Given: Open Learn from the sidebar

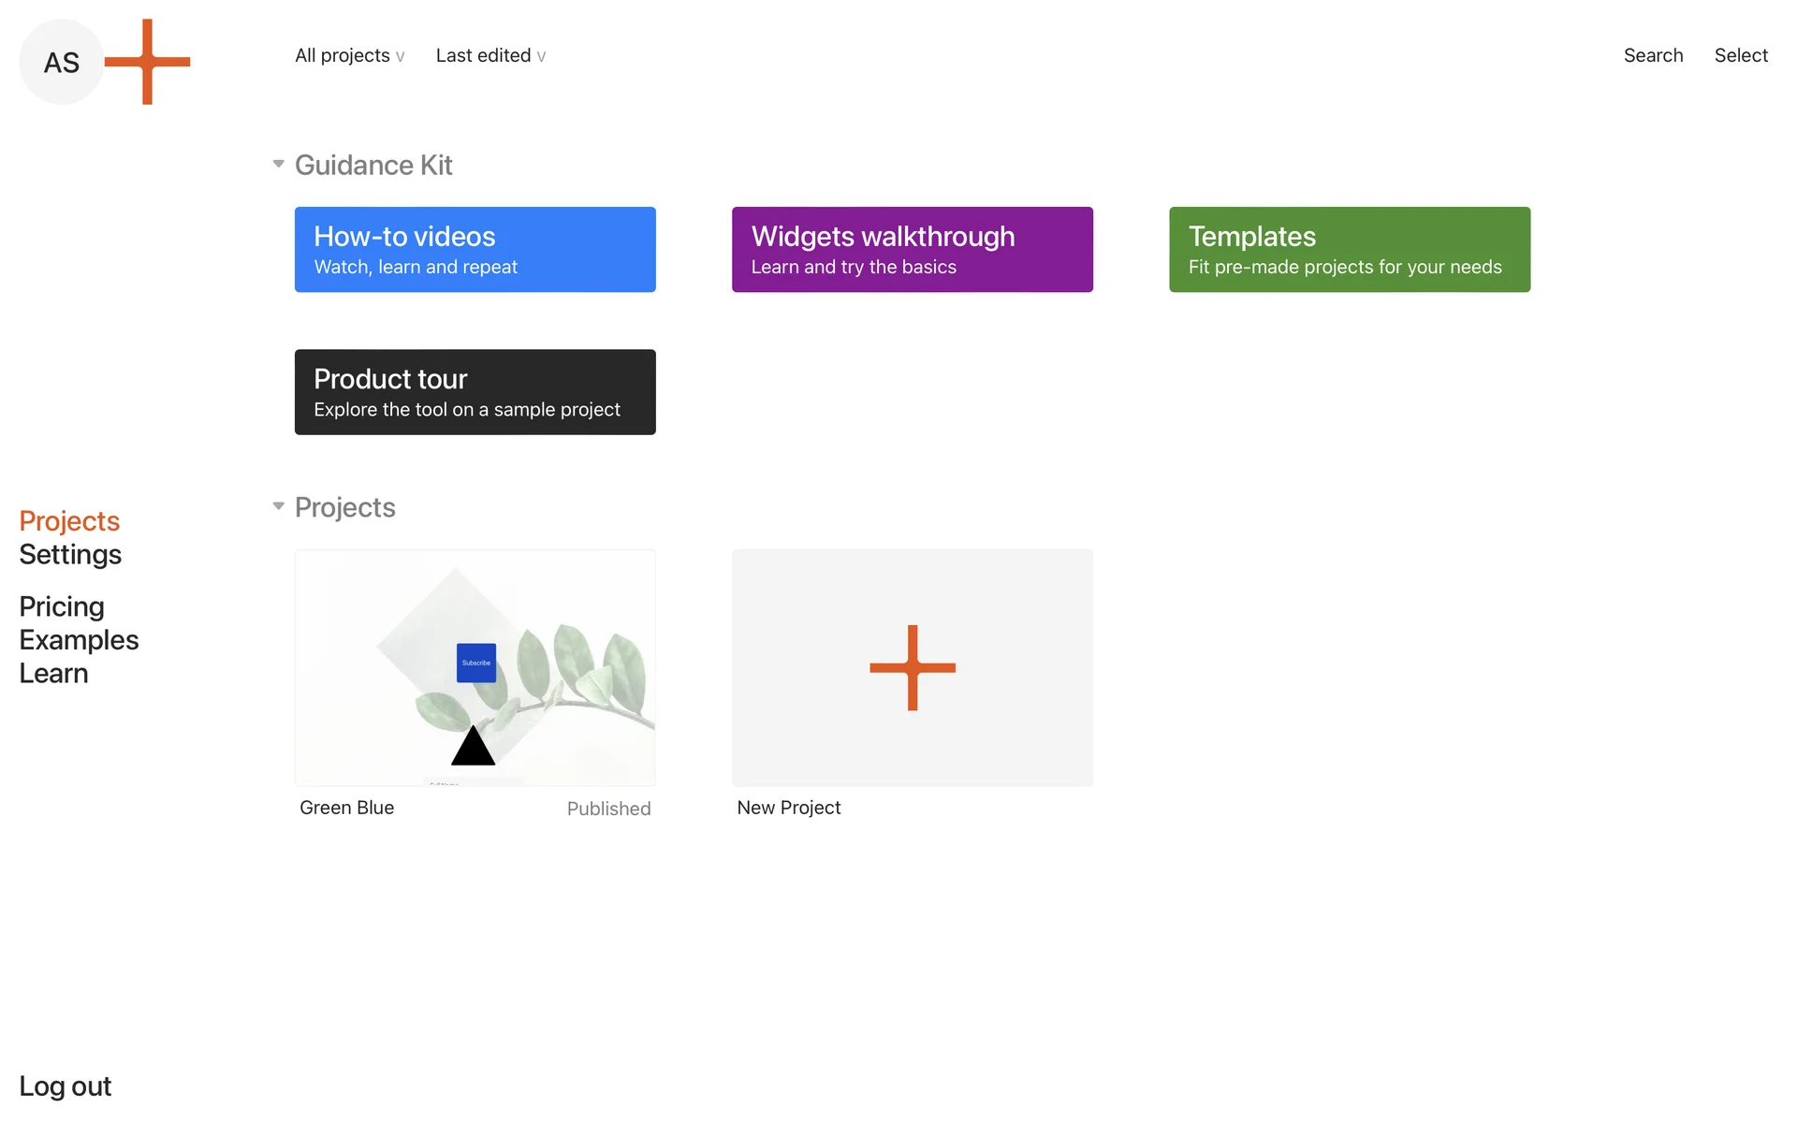Looking at the screenshot, I should pyautogui.click(x=53, y=674).
